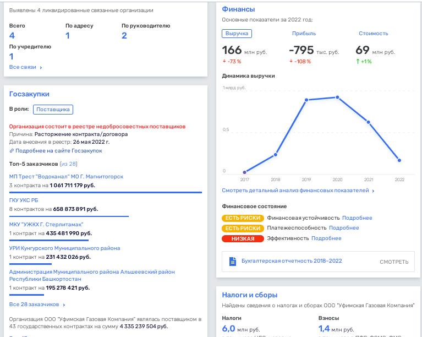Open Подробнее на сайте Госзакупок link
422x337 pixels.
[59, 151]
